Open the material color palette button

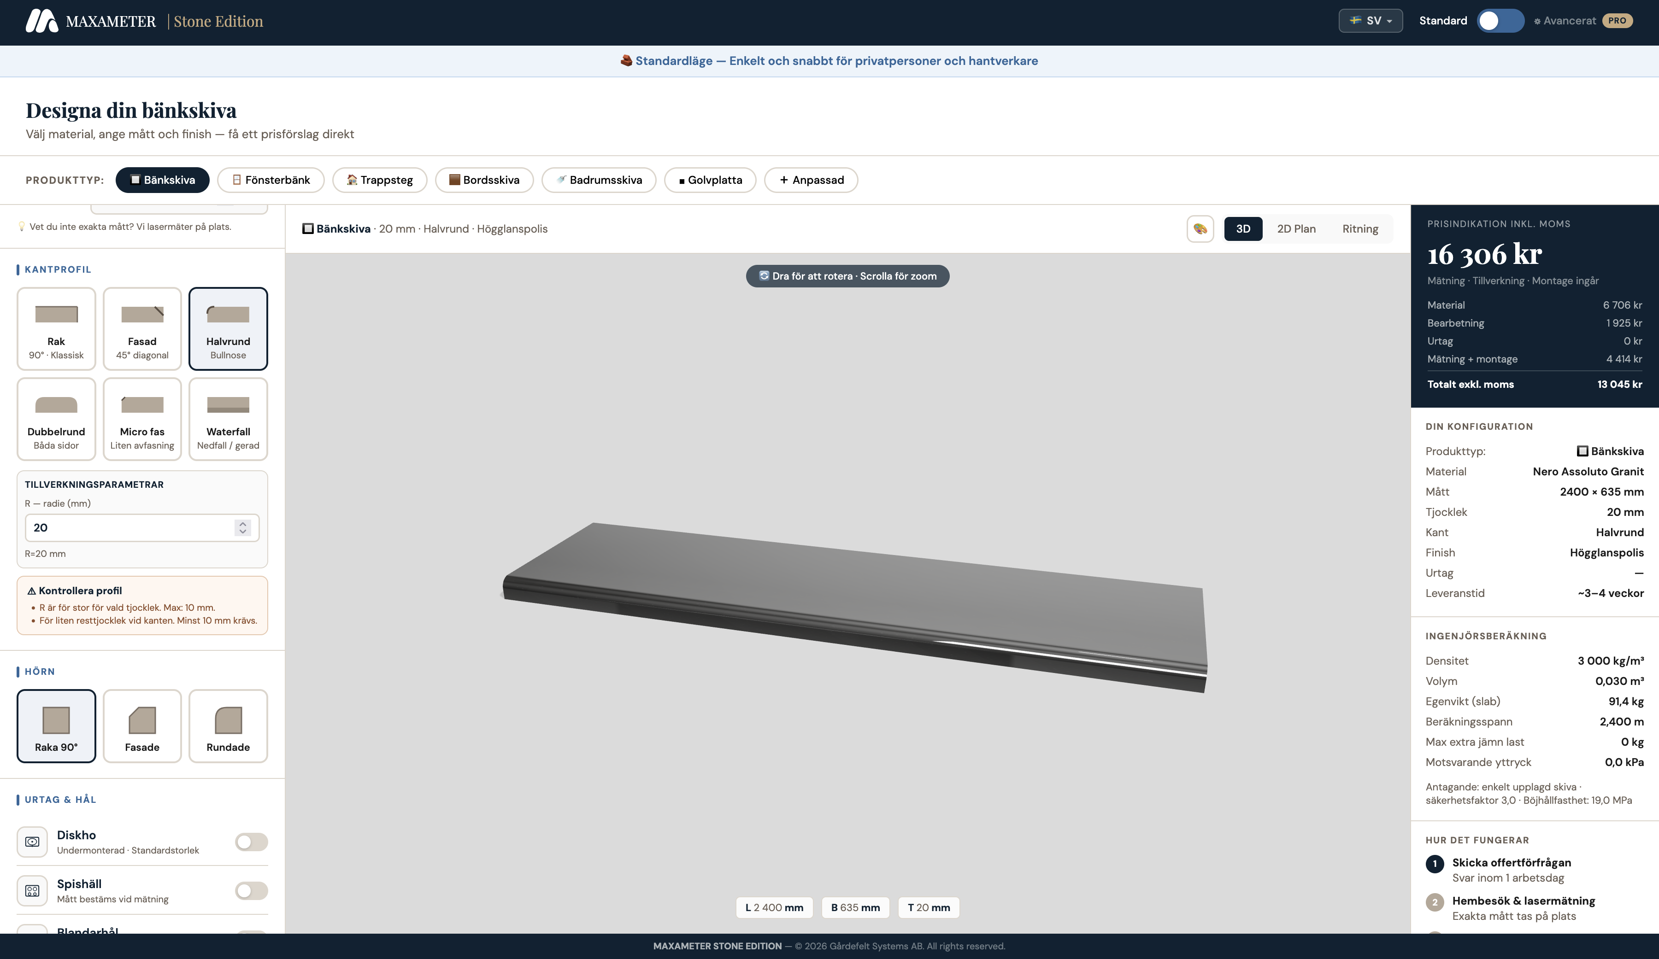point(1200,228)
